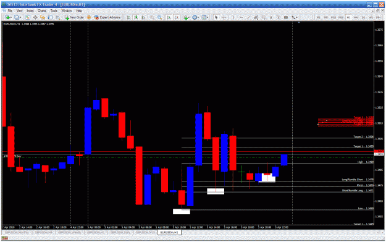
Task: Open the Window menu
Action: pyautogui.click(x=67, y=10)
